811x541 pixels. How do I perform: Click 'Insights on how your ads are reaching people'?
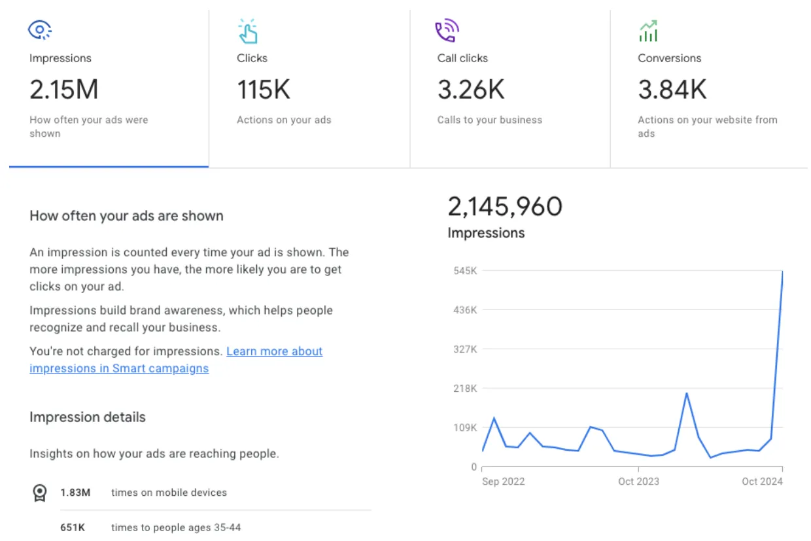coord(154,453)
